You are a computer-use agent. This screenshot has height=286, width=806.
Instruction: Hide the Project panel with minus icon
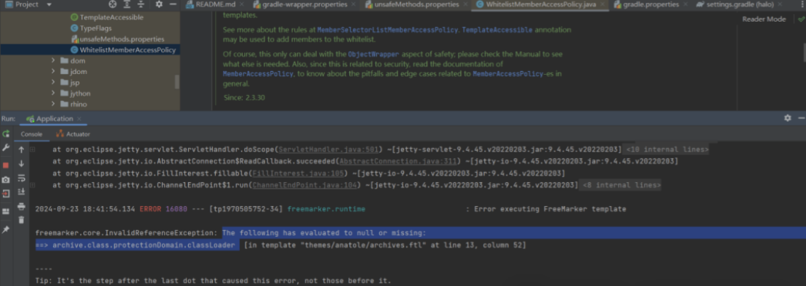pyautogui.click(x=174, y=4)
